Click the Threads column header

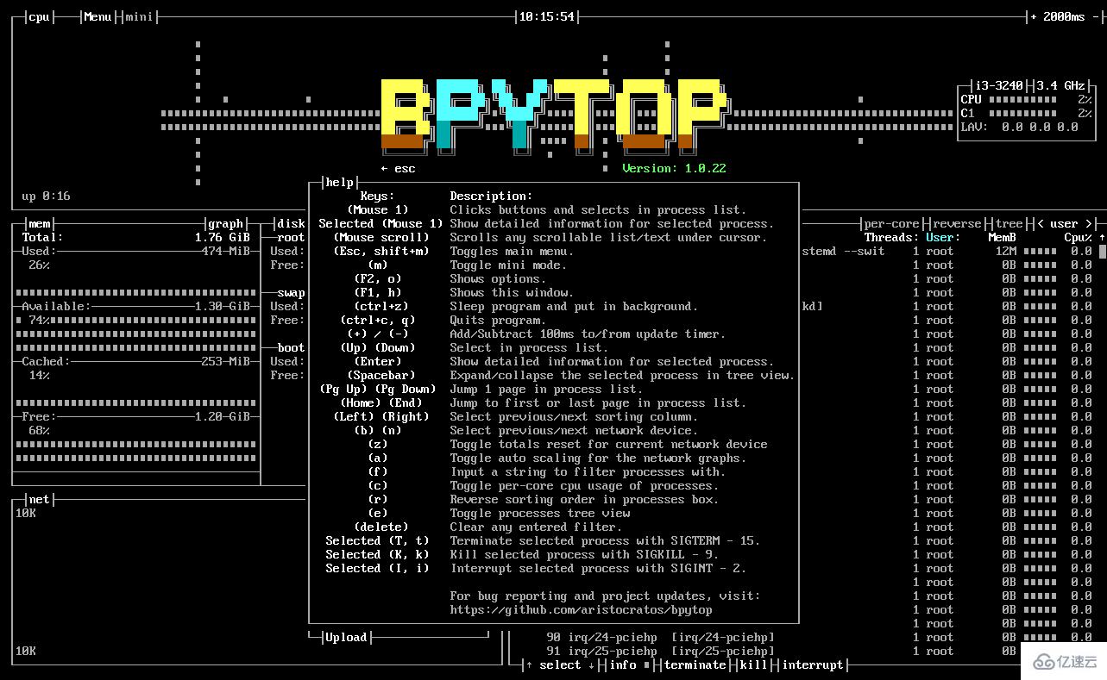tap(891, 237)
